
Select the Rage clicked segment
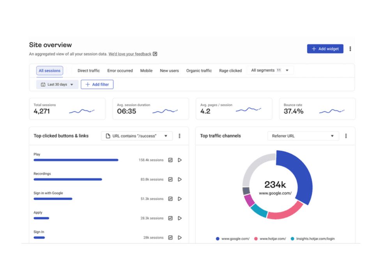(x=230, y=70)
